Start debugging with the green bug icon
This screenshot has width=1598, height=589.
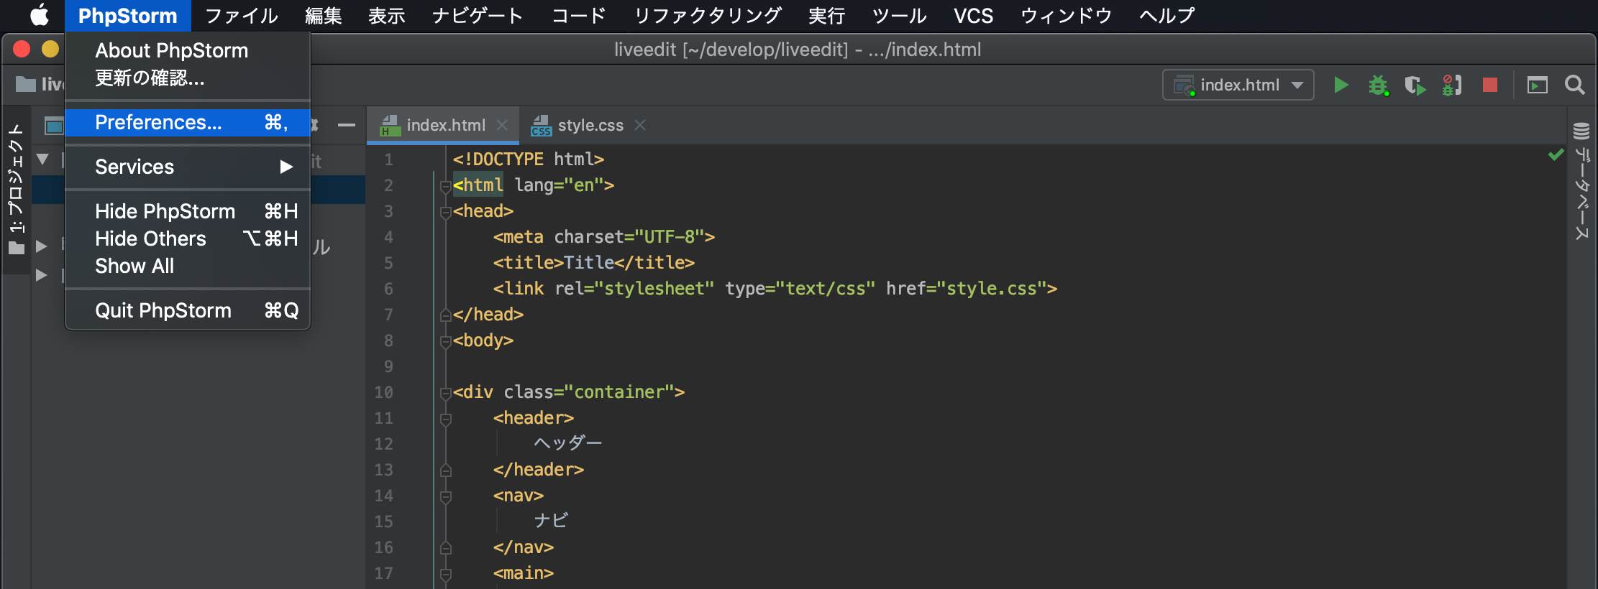coord(1378,85)
